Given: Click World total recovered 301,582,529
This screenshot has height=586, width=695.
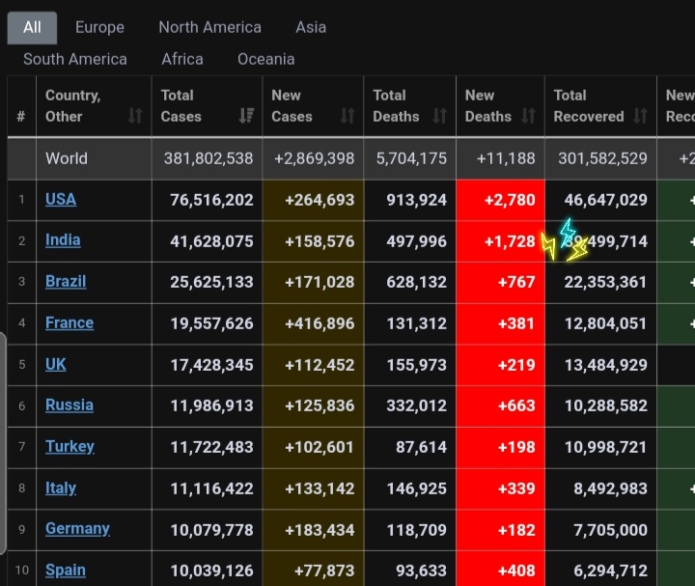Looking at the screenshot, I should pyautogui.click(x=602, y=158).
